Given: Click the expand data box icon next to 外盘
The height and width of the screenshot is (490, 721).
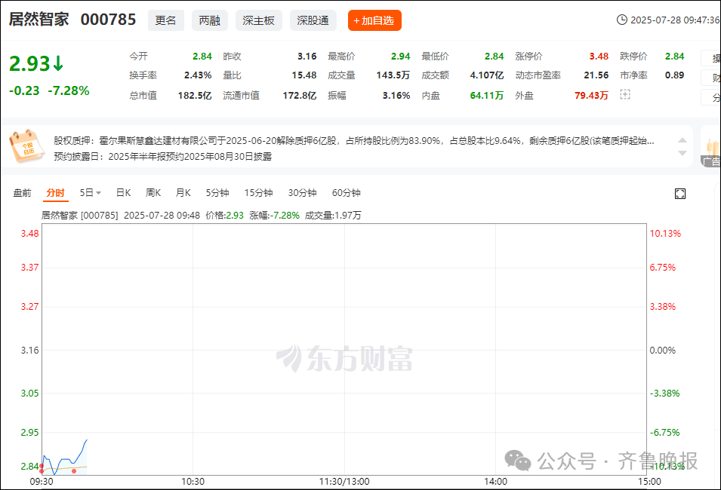Looking at the screenshot, I should click(624, 94).
